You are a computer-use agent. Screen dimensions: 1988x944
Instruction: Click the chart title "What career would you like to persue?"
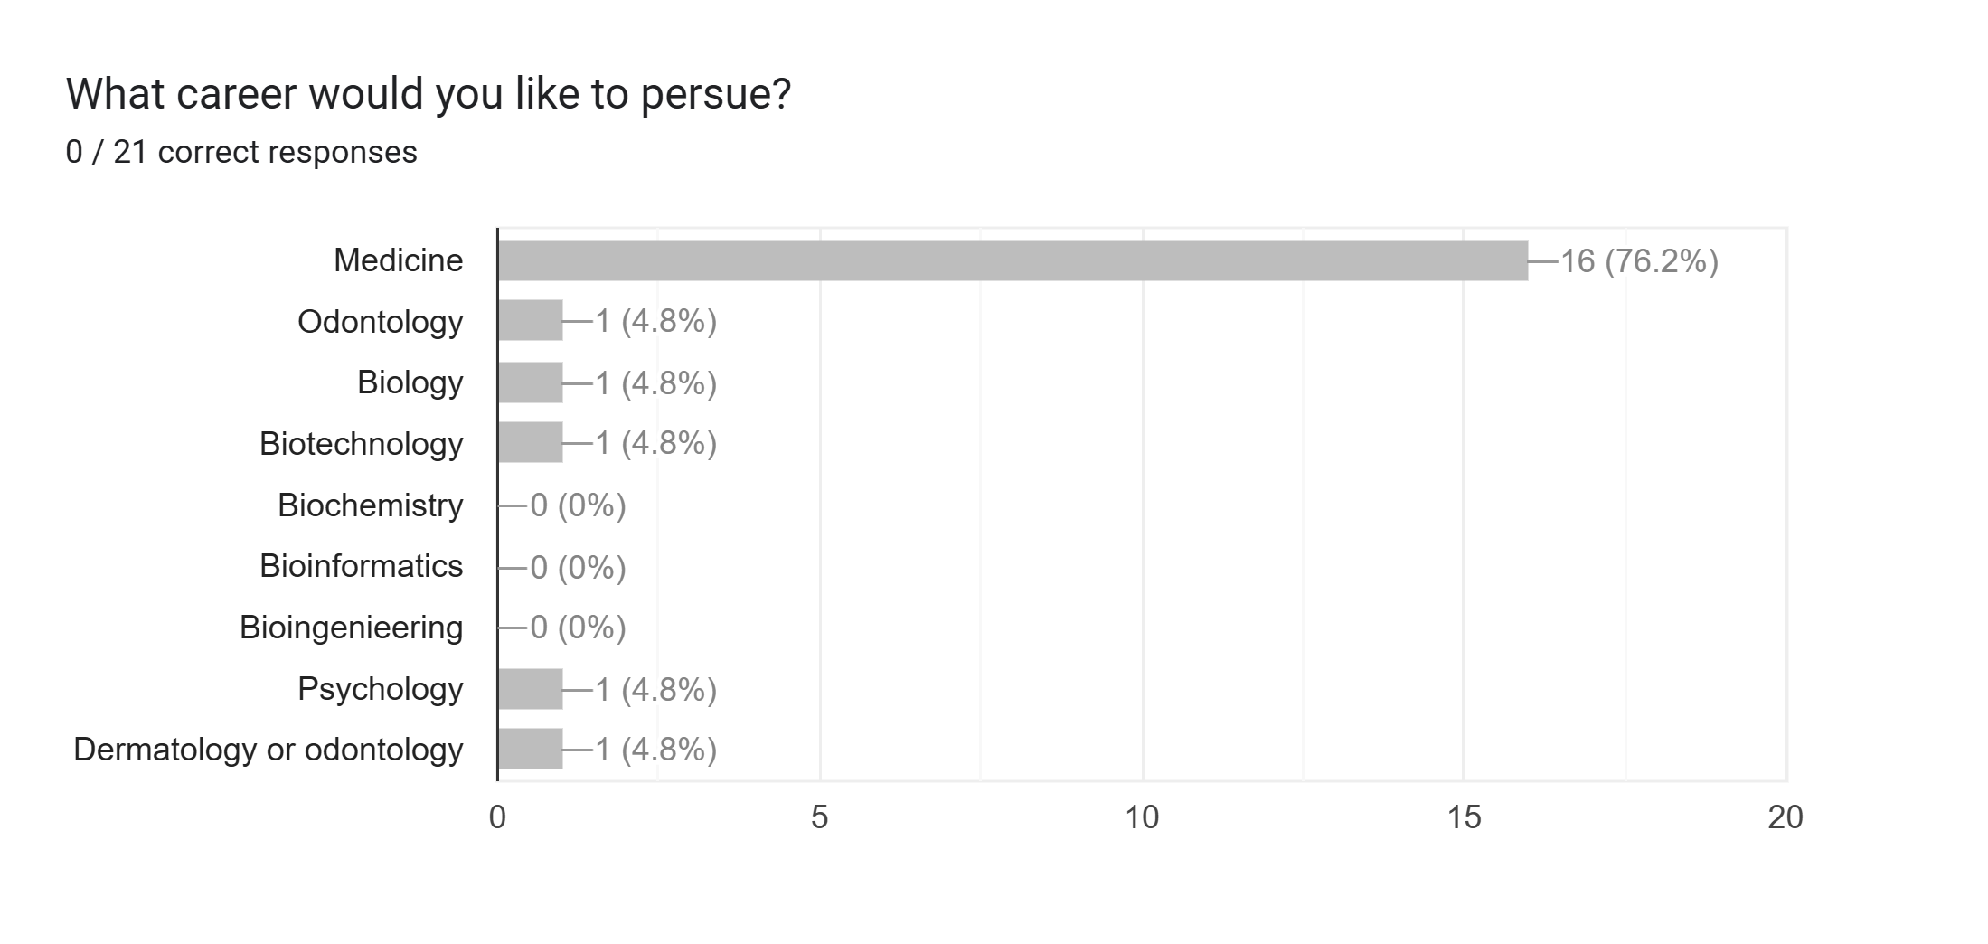429,94
